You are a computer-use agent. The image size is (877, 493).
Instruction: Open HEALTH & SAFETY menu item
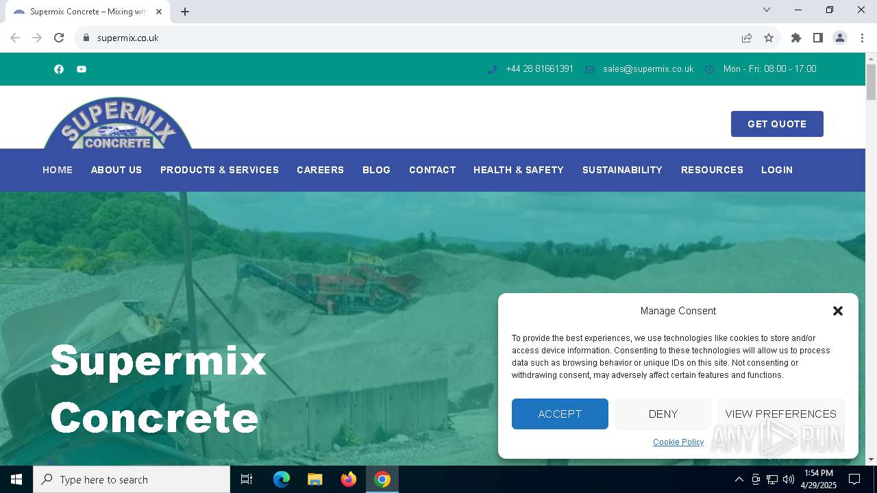point(519,170)
